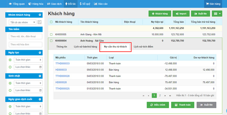The width and height of the screenshot is (227, 115).
Task: Click the add Khách hàng button
Action: pos(160,14)
